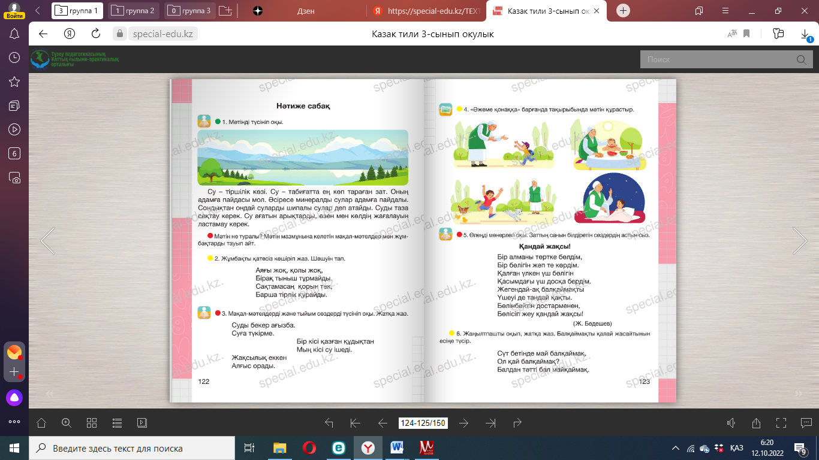Toggle book sound speaker icon
The height and width of the screenshot is (460, 819).
point(731,423)
